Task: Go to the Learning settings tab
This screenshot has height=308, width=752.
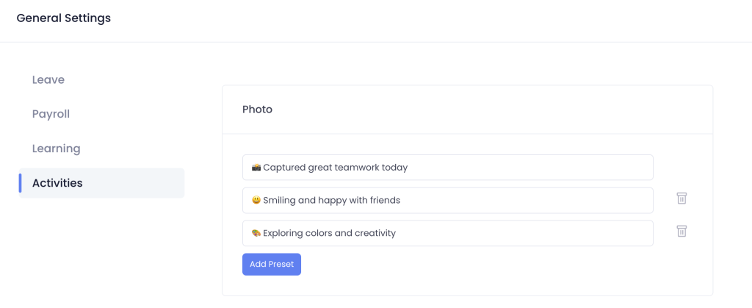Action: coord(56,148)
